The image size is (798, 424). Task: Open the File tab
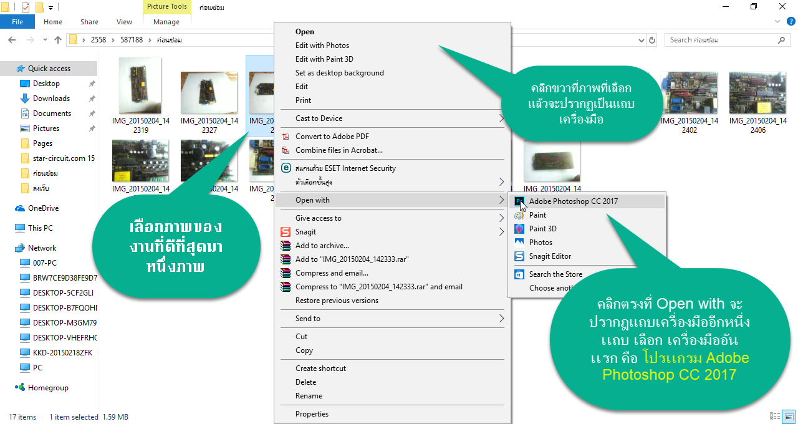17,22
